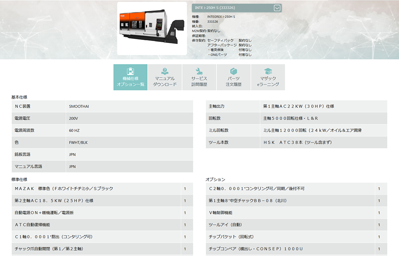Click the 基本仕様 section heading
Screen dimensions: 399x256
click(x=19, y=97)
